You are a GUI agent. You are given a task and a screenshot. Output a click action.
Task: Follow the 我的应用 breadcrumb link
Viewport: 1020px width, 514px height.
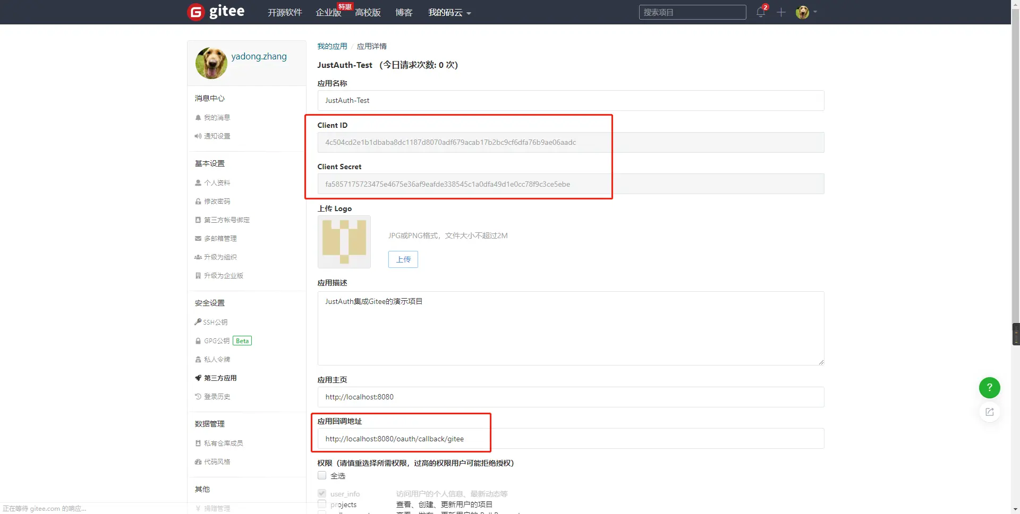coord(332,47)
